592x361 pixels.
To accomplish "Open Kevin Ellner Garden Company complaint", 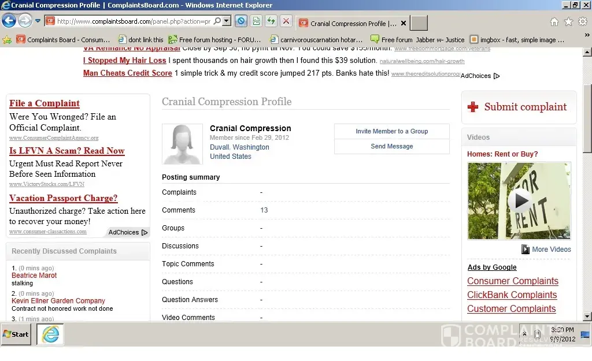I will click(x=58, y=301).
